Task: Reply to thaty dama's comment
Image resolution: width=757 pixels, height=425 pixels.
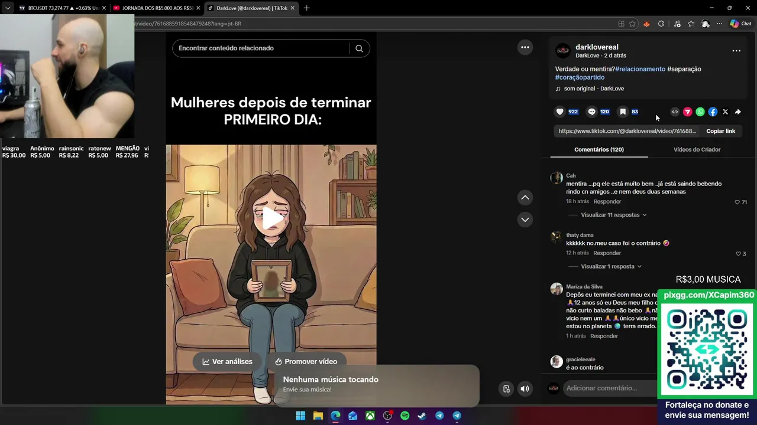Action: [x=607, y=253]
